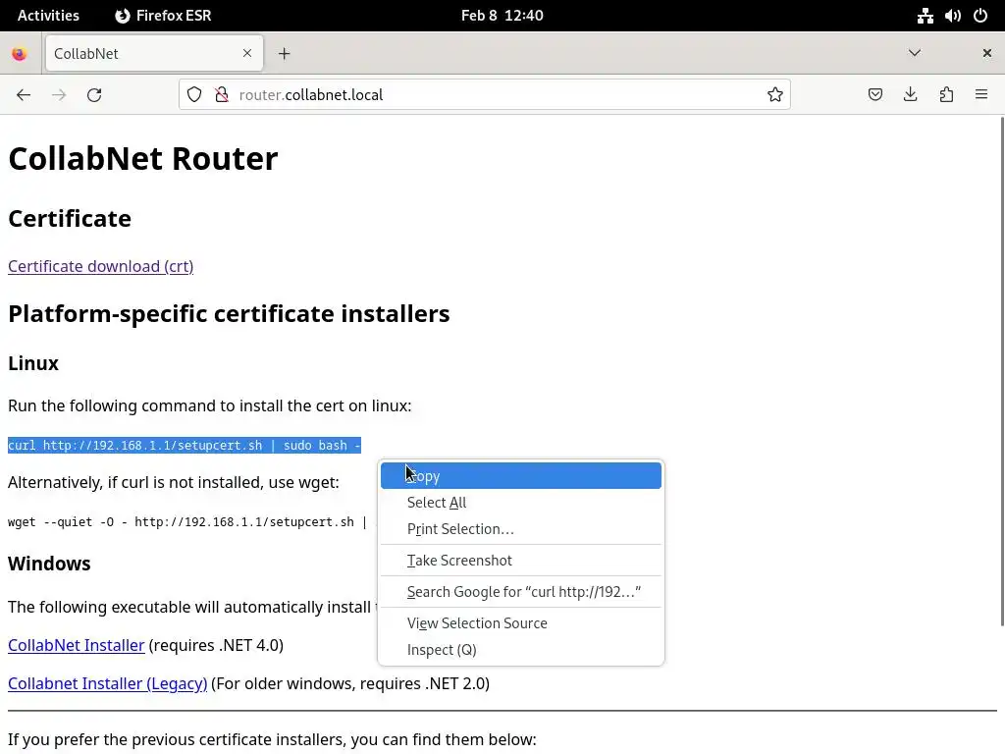Choose Inspect (Q) from context menu
This screenshot has height=754, width=1005.
point(521,650)
